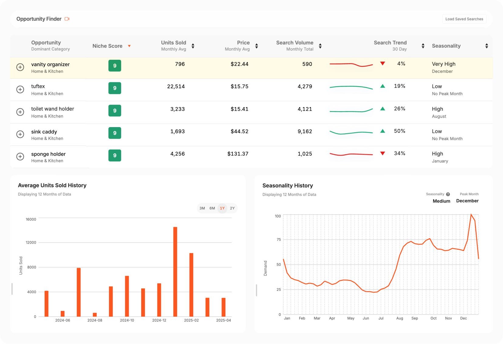Expand the sponge holder row details

click(x=20, y=157)
